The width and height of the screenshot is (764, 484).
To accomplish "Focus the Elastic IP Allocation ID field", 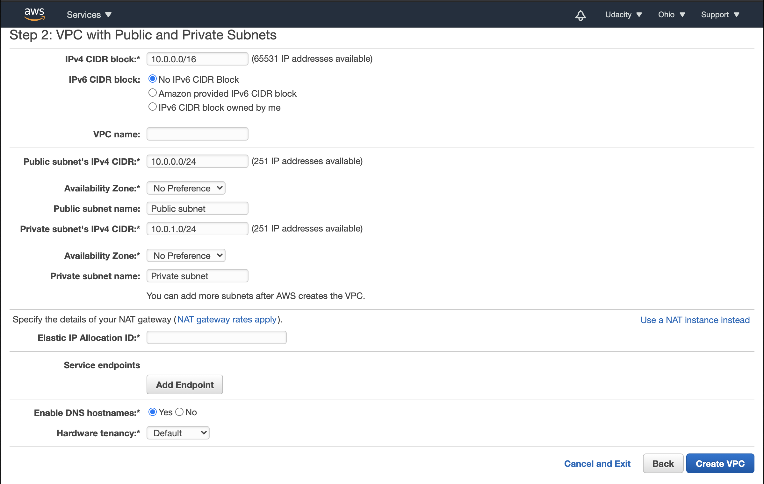I will tap(217, 337).
